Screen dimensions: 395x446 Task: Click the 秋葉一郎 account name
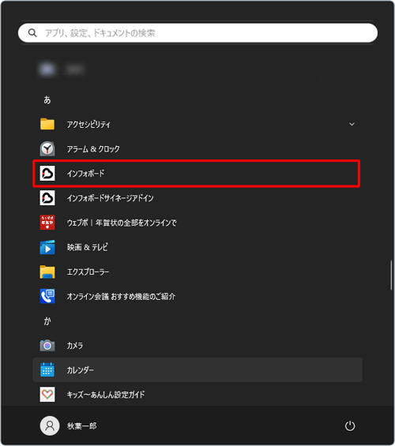[82, 425]
